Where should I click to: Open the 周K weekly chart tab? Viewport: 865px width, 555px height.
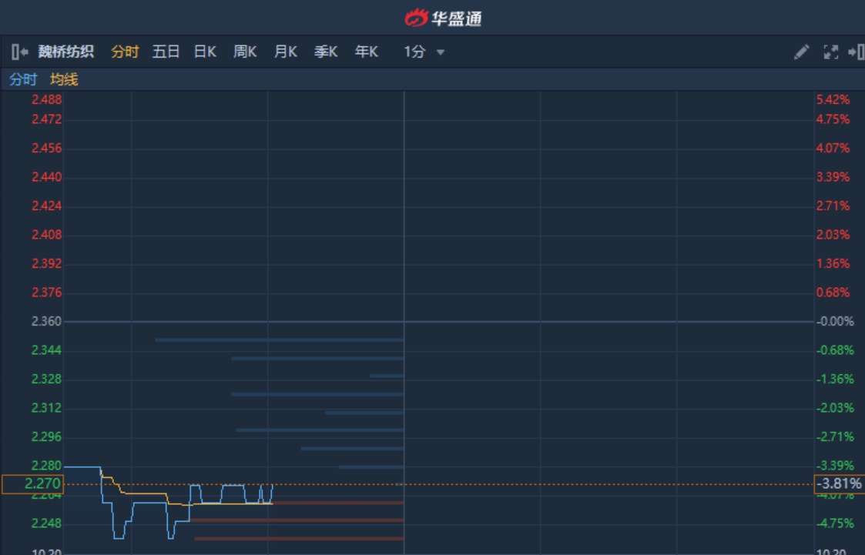coord(245,52)
